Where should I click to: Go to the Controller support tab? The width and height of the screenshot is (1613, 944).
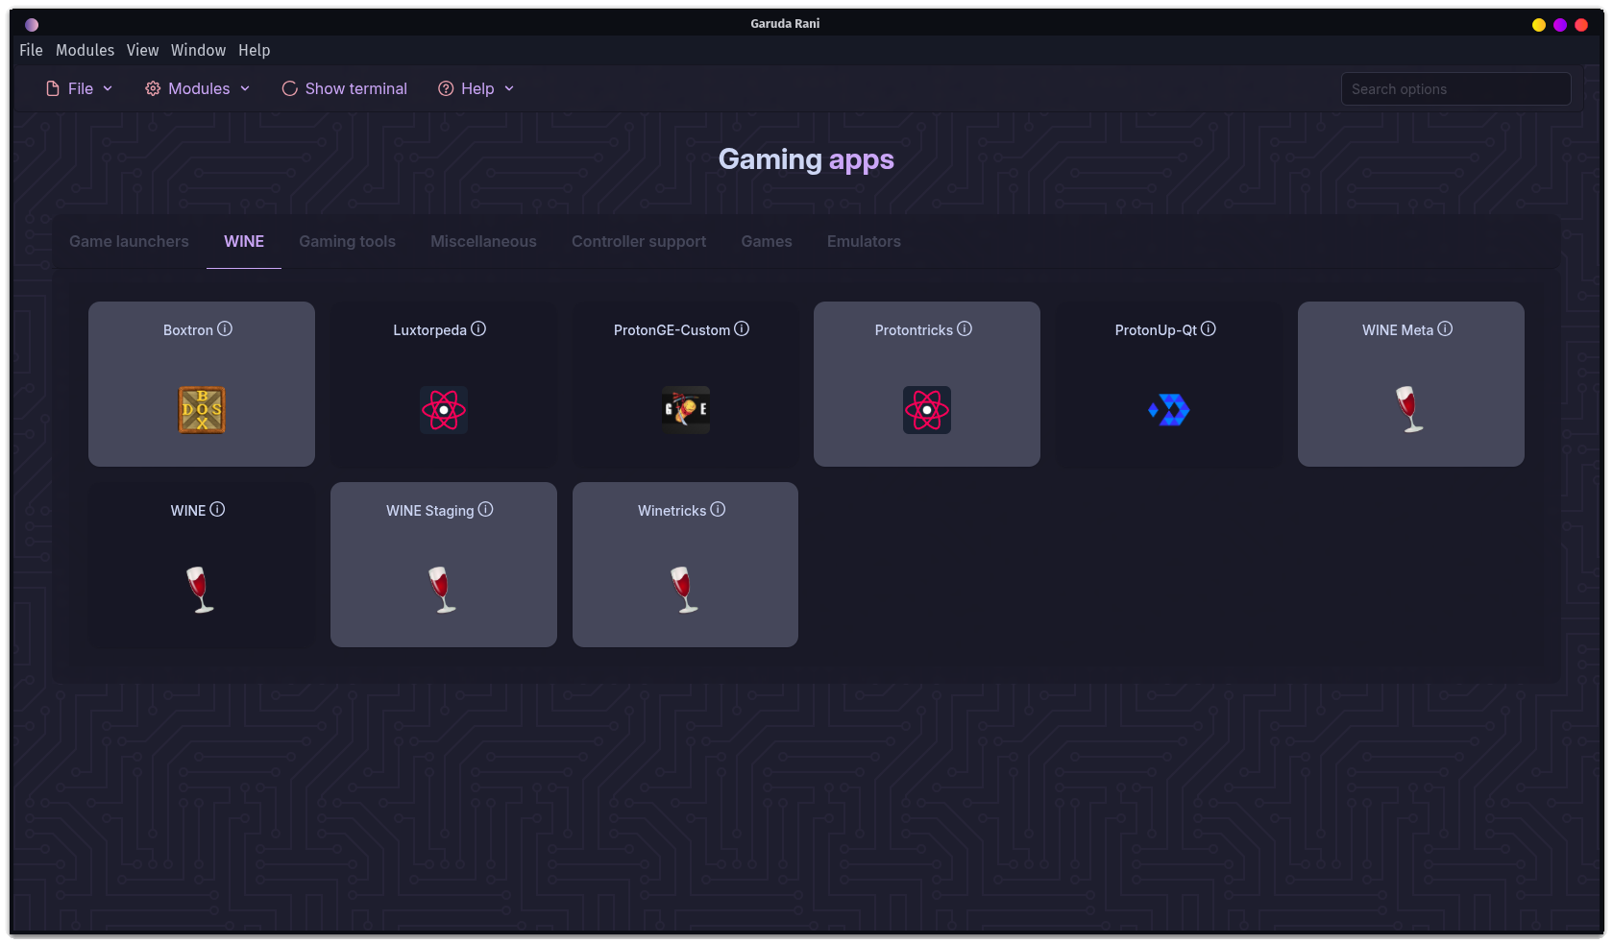[x=639, y=241]
